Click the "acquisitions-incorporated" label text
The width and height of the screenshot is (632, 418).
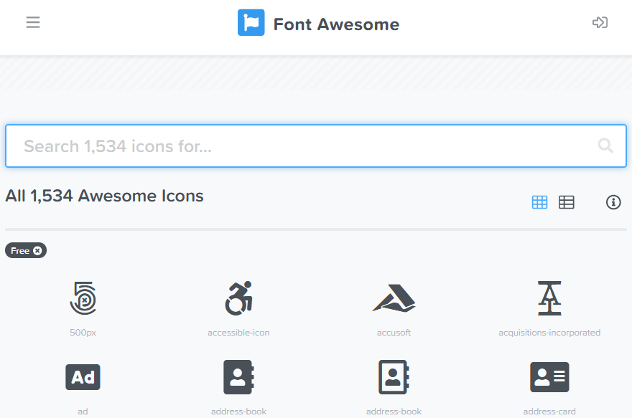point(549,333)
